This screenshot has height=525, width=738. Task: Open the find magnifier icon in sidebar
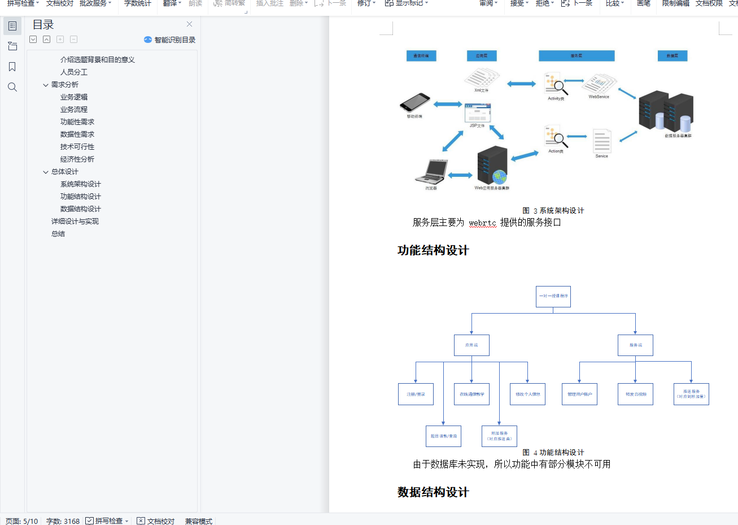[x=12, y=87]
